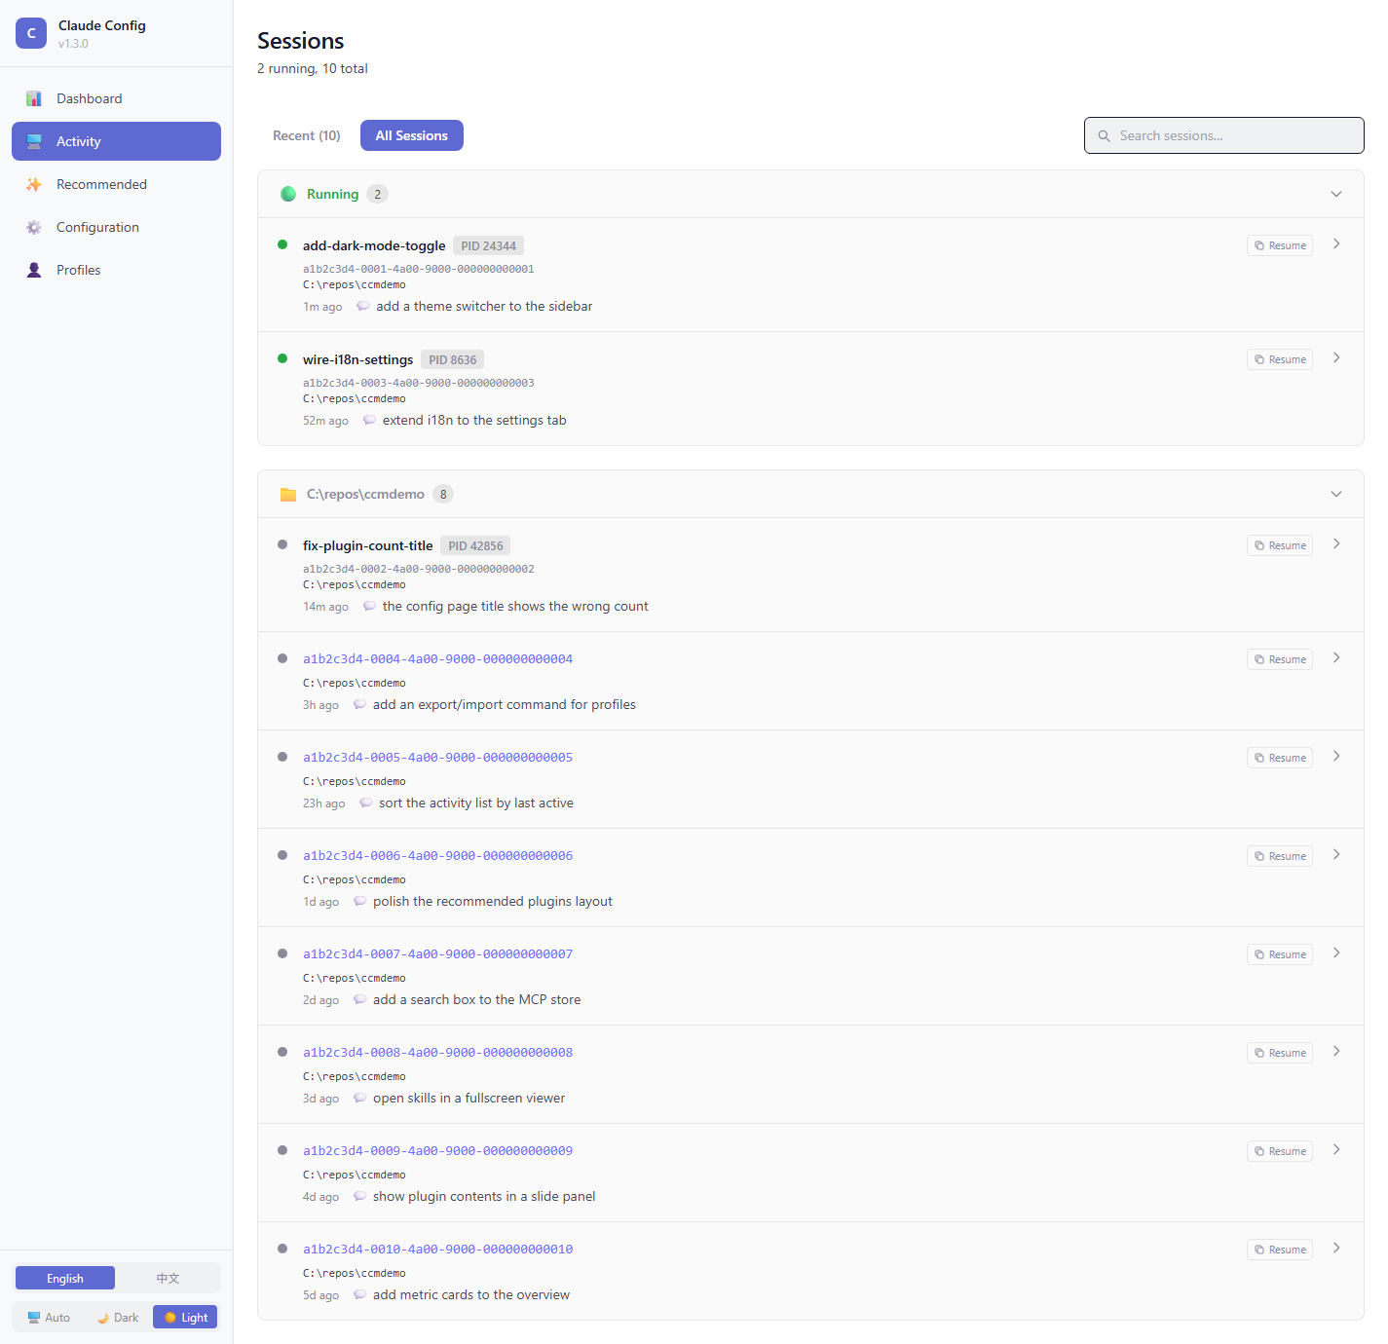
Task: Click the green Running status icon
Action: tap(288, 194)
